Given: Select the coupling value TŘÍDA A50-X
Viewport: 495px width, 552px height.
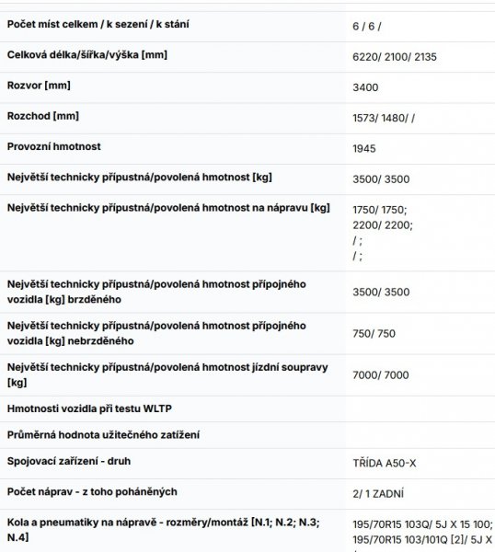Looking at the screenshot, I should [385, 464].
